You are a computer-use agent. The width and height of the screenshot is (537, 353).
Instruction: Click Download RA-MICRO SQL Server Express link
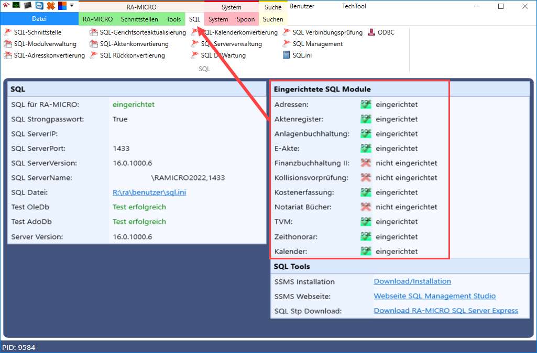tap(446, 311)
